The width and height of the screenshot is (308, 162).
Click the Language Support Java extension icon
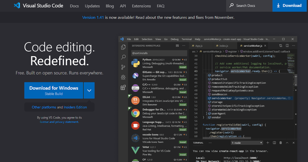point(135,125)
